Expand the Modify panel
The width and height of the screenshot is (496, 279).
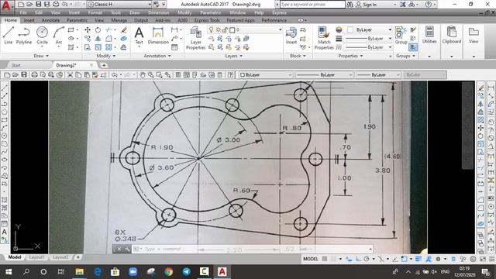pos(106,56)
